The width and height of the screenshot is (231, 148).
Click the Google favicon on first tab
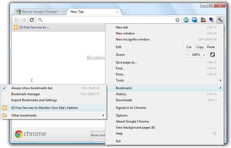click(x=18, y=12)
